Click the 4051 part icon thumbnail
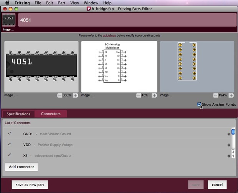The image size is (238, 193). [x=9, y=20]
